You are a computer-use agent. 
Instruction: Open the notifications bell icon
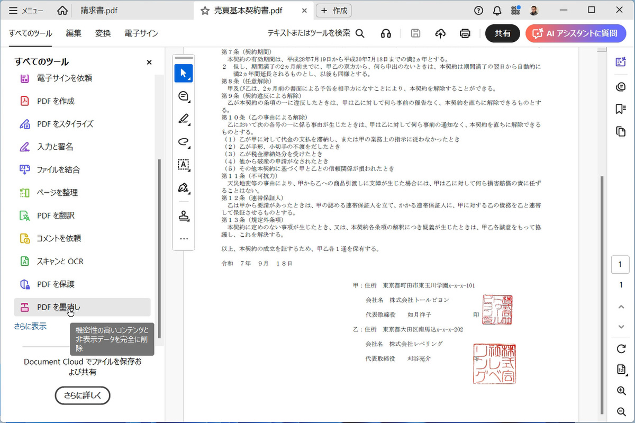[x=497, y=11]
